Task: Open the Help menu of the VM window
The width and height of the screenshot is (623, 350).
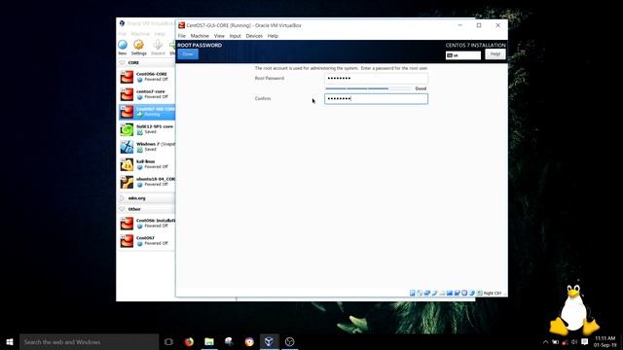Action: click(x=273, y=36)
